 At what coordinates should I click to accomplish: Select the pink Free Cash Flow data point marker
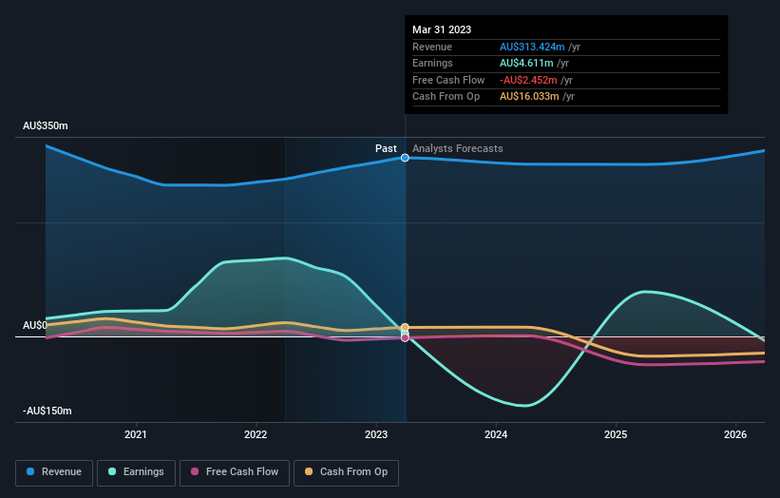(x=405, y=337)
